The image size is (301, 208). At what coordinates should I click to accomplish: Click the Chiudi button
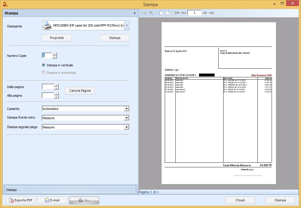coord(240,200)
